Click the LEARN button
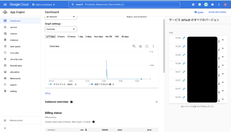The height and width of the screenshot is (132, 231). point(199,12)
